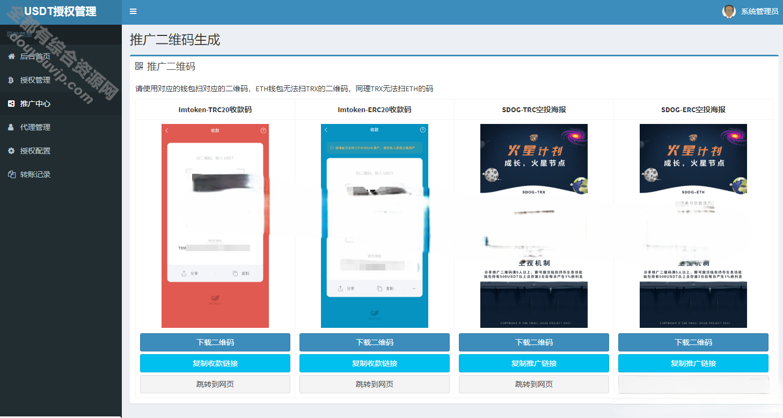
Task: Download QR code for SDOG-TRC poster
Action: tap(534, 342)
